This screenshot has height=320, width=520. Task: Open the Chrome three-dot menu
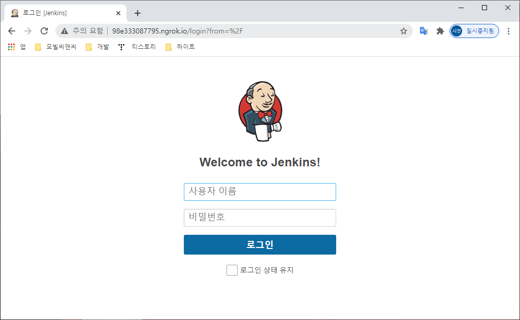coord(508,31)
